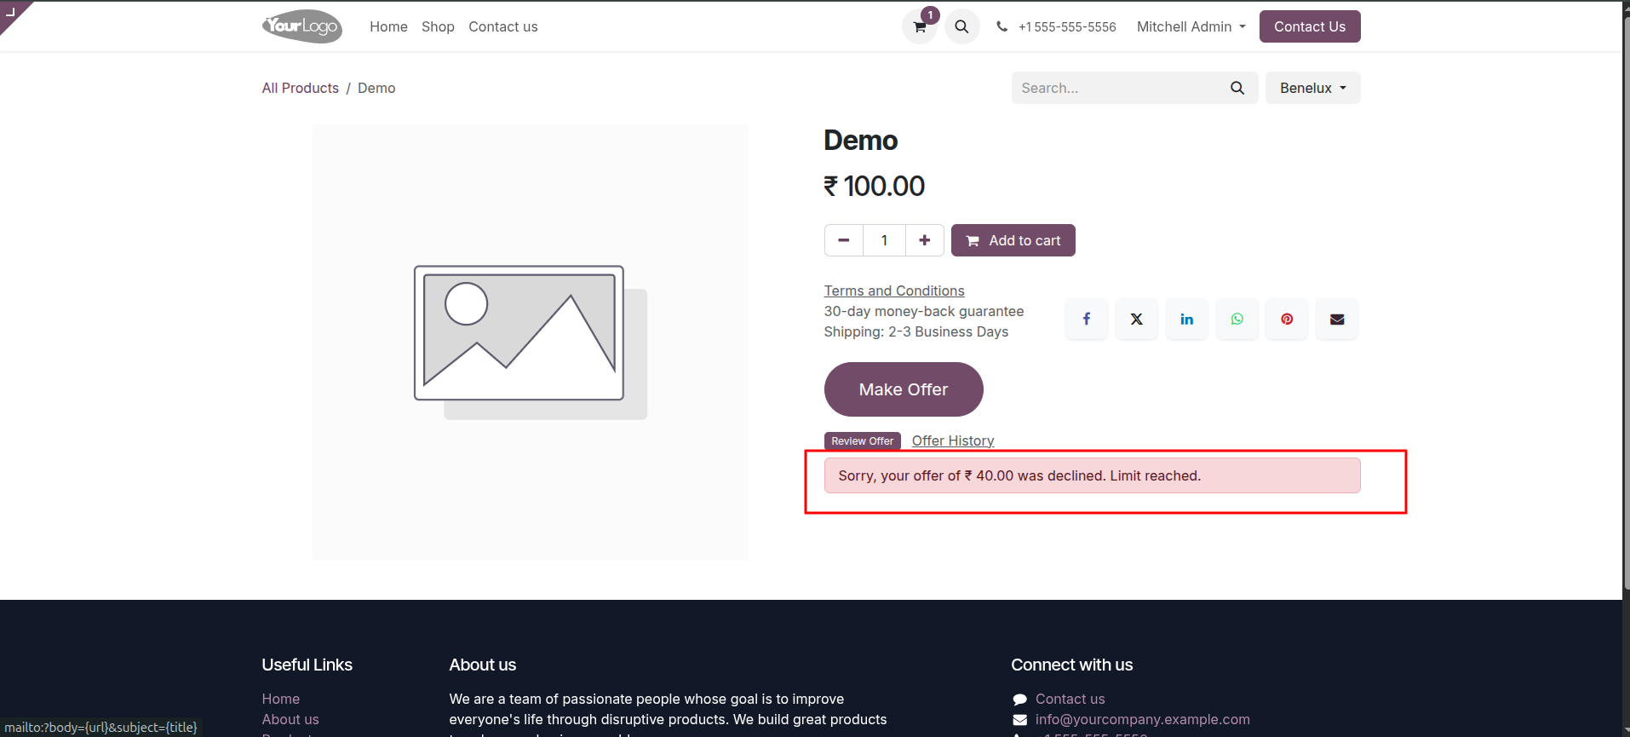
Task: Share product via WhatsApp
Action: (1237, 319)
